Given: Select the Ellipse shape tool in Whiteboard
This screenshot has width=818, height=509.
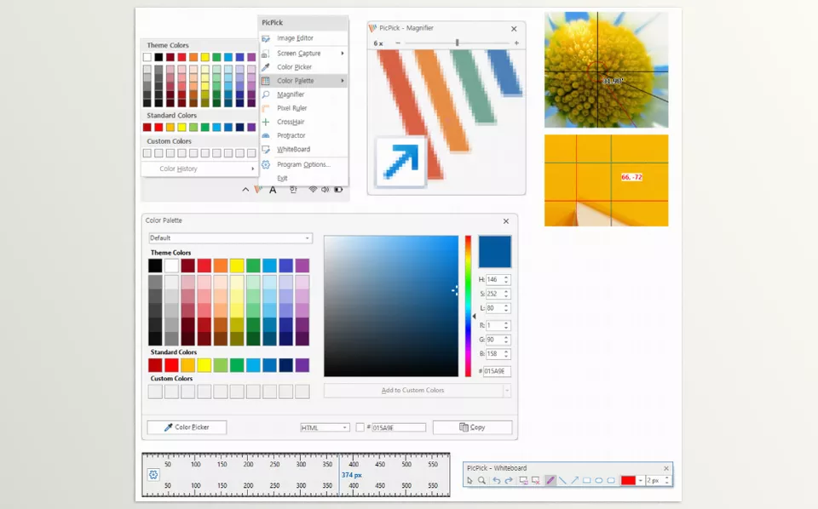Looking at the screenshot, I should click(599, 480).
